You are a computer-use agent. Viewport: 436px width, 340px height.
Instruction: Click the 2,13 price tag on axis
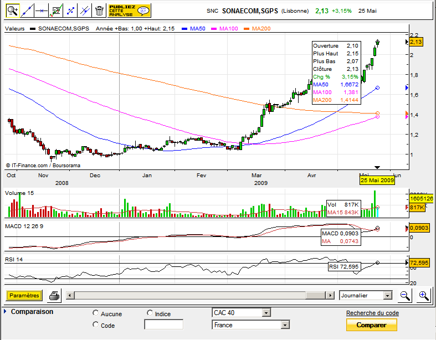416,42
